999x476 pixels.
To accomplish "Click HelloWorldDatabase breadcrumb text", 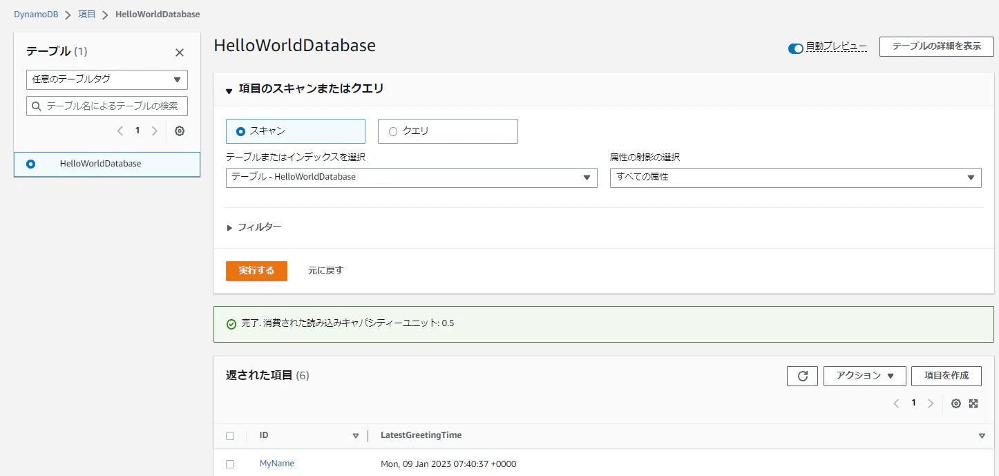I will 158,15.
